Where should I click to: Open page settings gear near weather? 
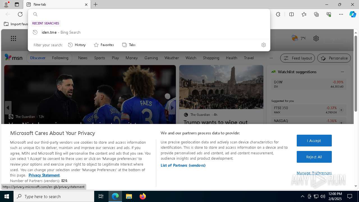point(316,38)
